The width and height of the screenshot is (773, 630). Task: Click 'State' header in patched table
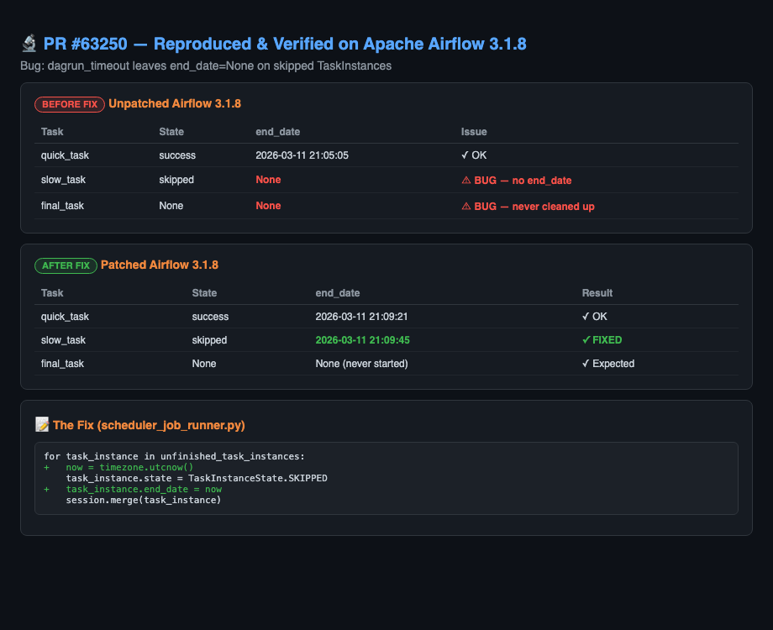pos(204,293)
